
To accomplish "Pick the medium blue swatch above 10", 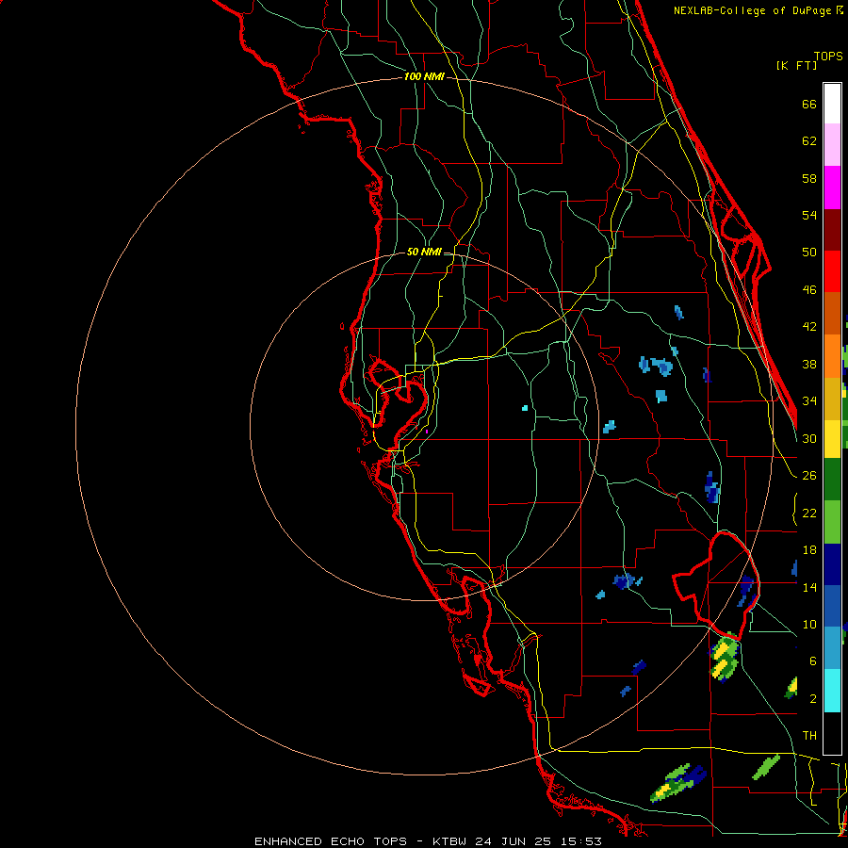I will [832, 606].
